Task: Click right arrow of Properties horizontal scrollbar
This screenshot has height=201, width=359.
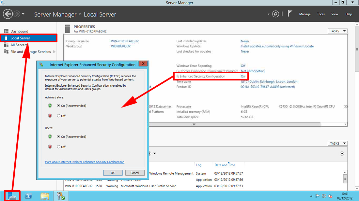Action: click(x=345, y=124)
